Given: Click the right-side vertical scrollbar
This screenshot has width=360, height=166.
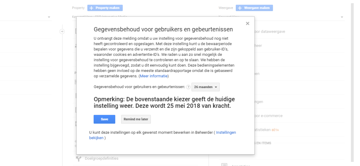Looking at the screenshot, I should point(352,82).
